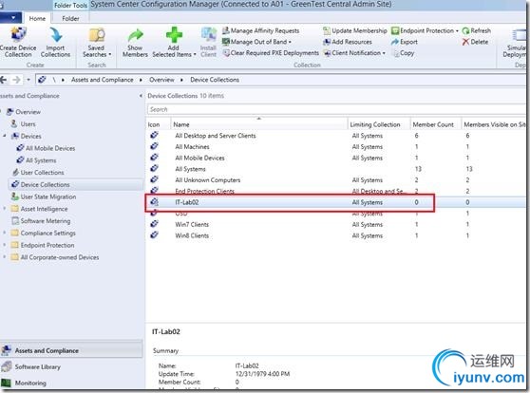Click the Refresh button
The height and width of the screenshot is (393, 530).
coord(476,30)
